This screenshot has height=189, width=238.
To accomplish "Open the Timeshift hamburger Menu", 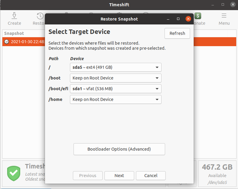I will tap(224, 16).
